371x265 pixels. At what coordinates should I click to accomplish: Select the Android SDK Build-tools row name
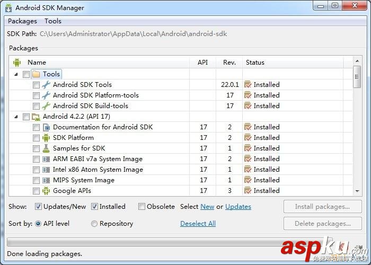(91, 106)
